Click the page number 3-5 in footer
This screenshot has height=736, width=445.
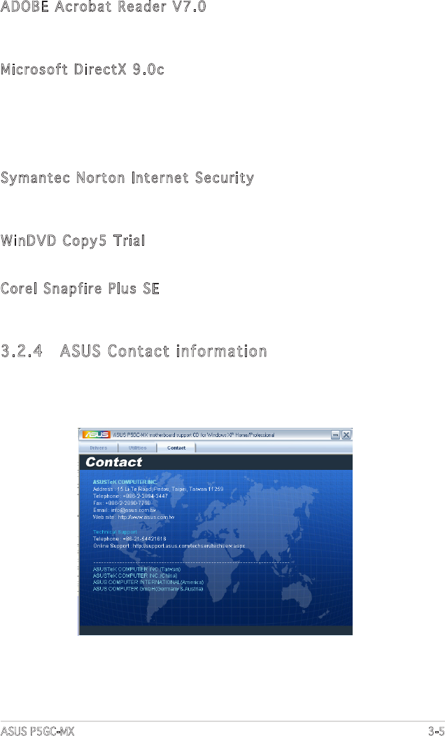click(x=436, y=731)
